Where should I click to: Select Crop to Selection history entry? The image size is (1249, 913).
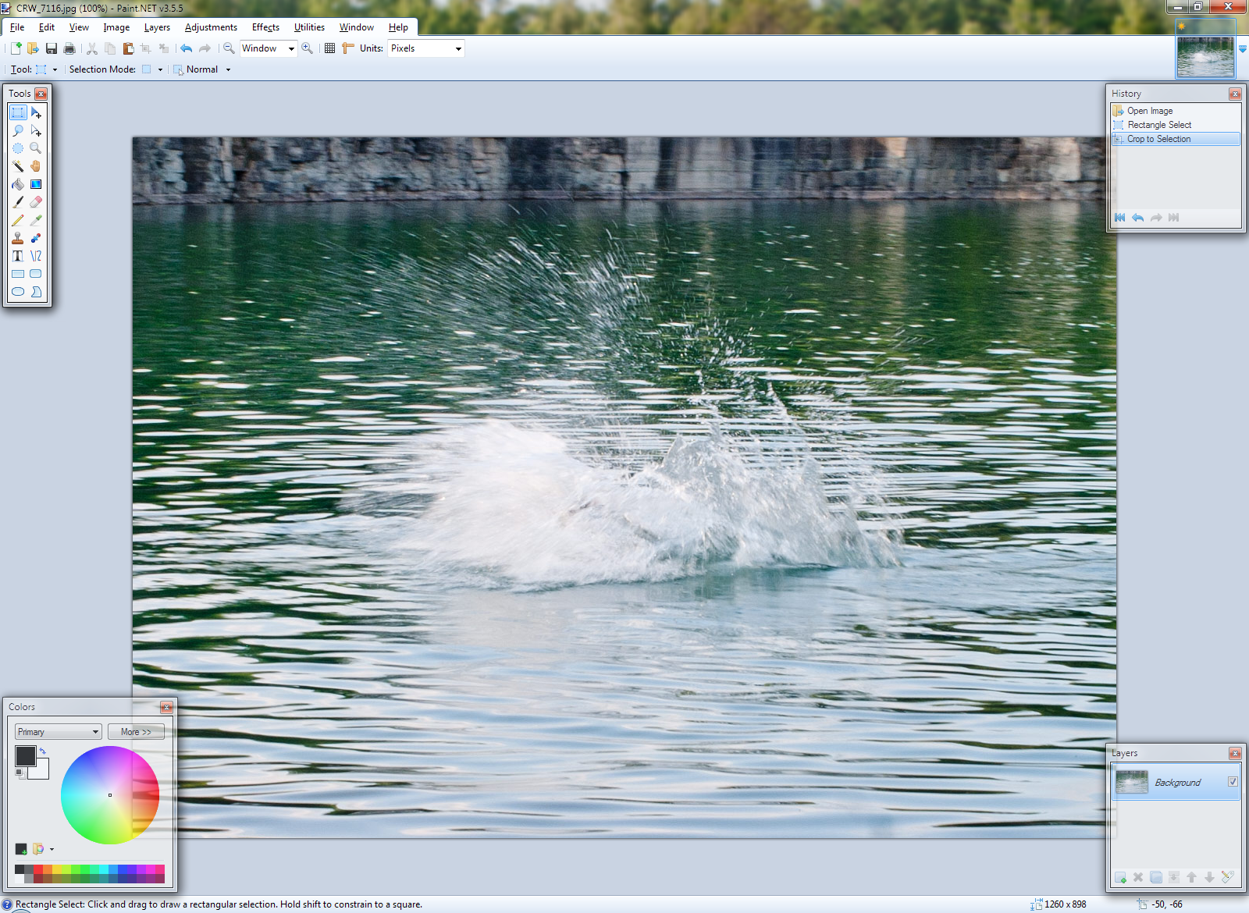1176,139
